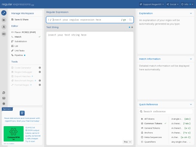Show Anchors category
The height and width of the screenshot is (147, 196).
[154, 133]
